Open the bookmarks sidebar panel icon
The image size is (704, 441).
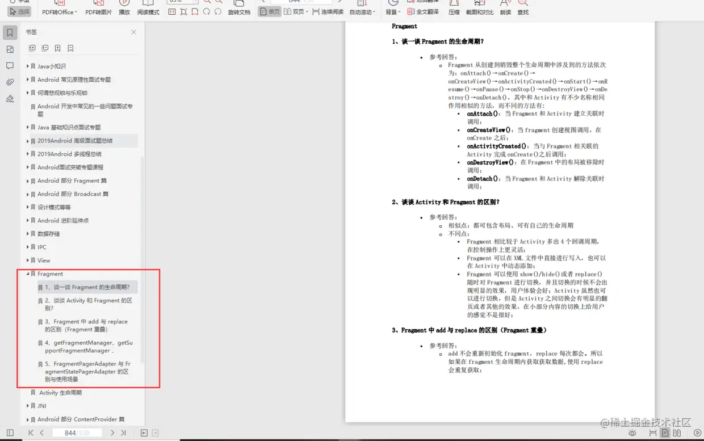(10, 33)
